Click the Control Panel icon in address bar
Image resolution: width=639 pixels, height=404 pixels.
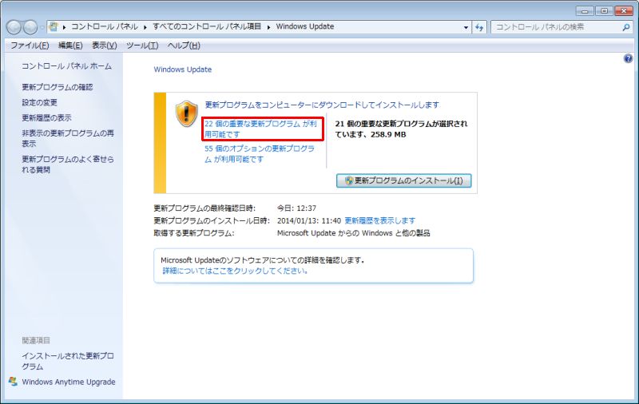[x=54, y=27]
